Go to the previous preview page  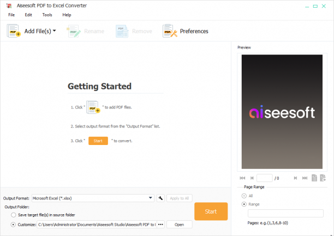coord(252,178)
